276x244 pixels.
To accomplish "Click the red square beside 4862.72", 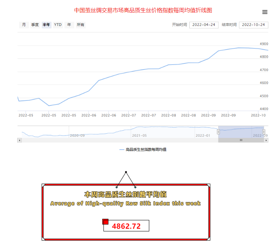I will pos(105,222).
